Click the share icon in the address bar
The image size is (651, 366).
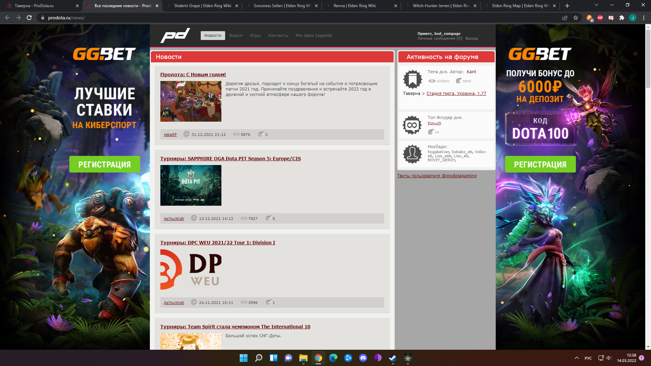tap(565, 18)
